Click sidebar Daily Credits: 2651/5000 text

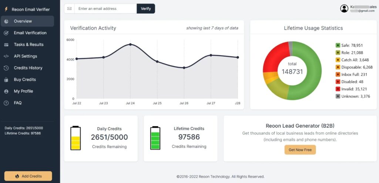tap(24, 128)
